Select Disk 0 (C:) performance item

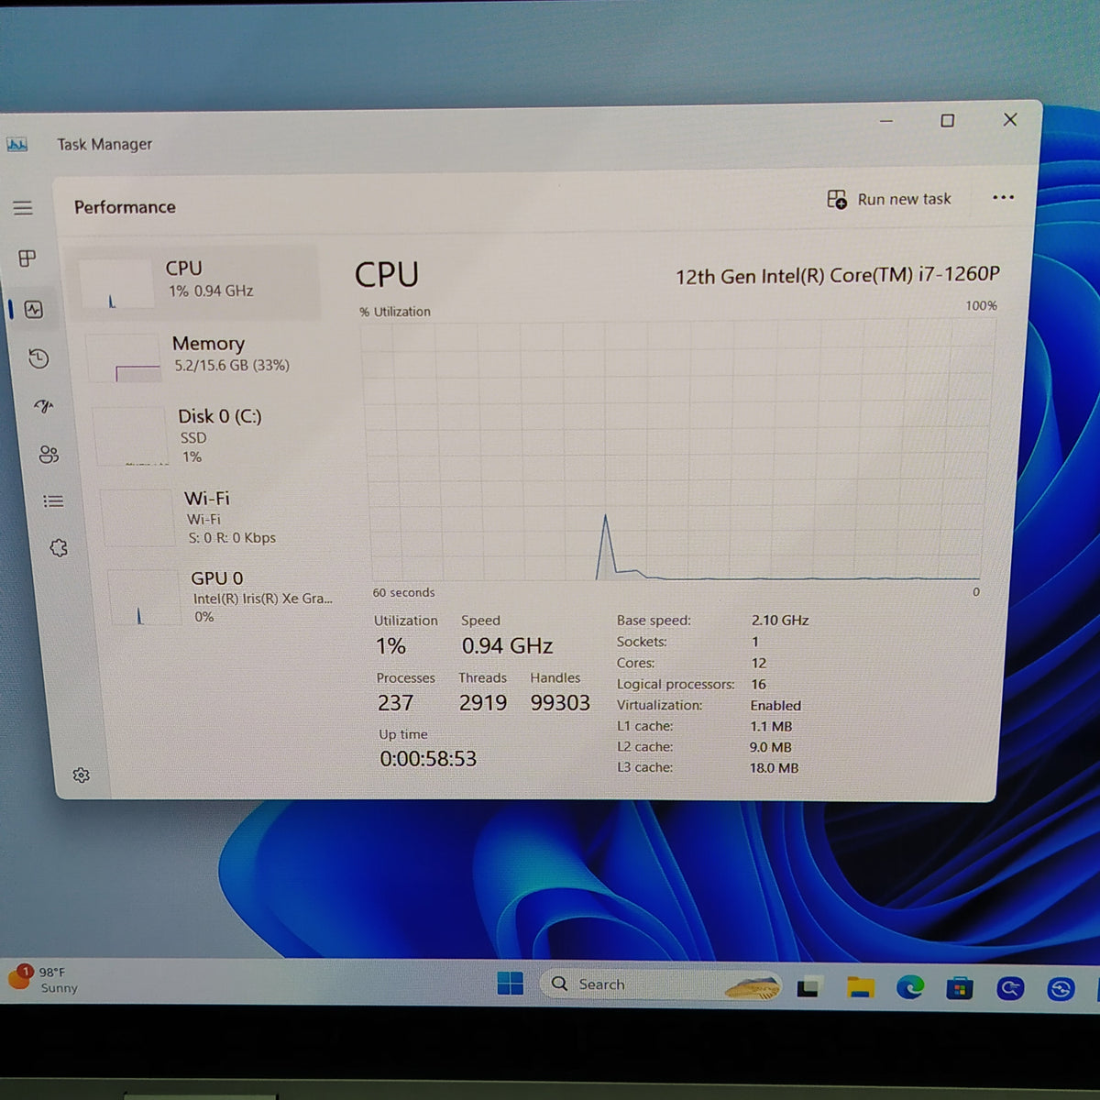coord(209,436)
